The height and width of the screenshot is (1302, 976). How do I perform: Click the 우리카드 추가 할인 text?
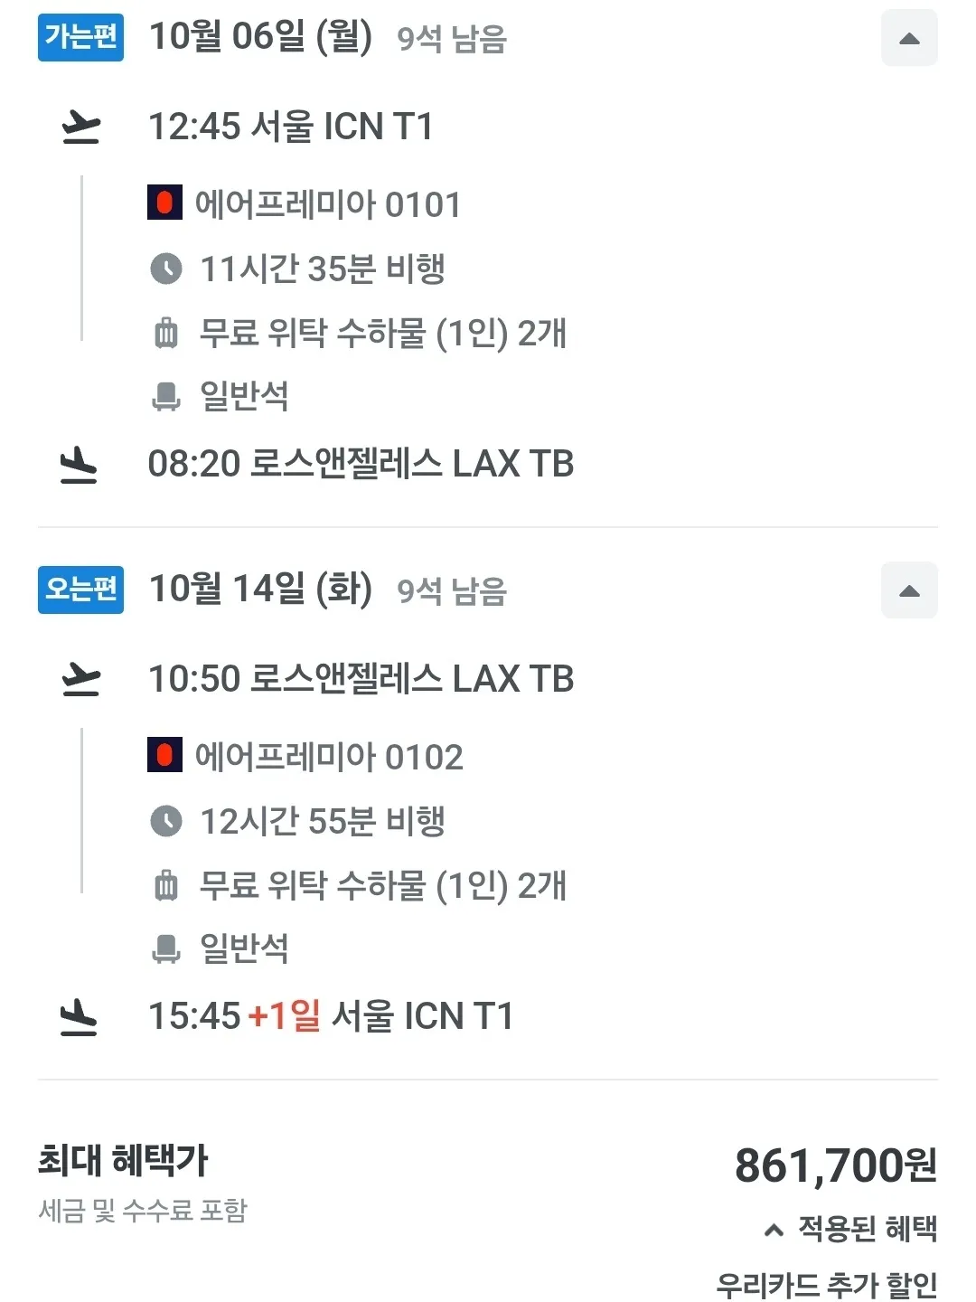click(x=826, y=1284)
